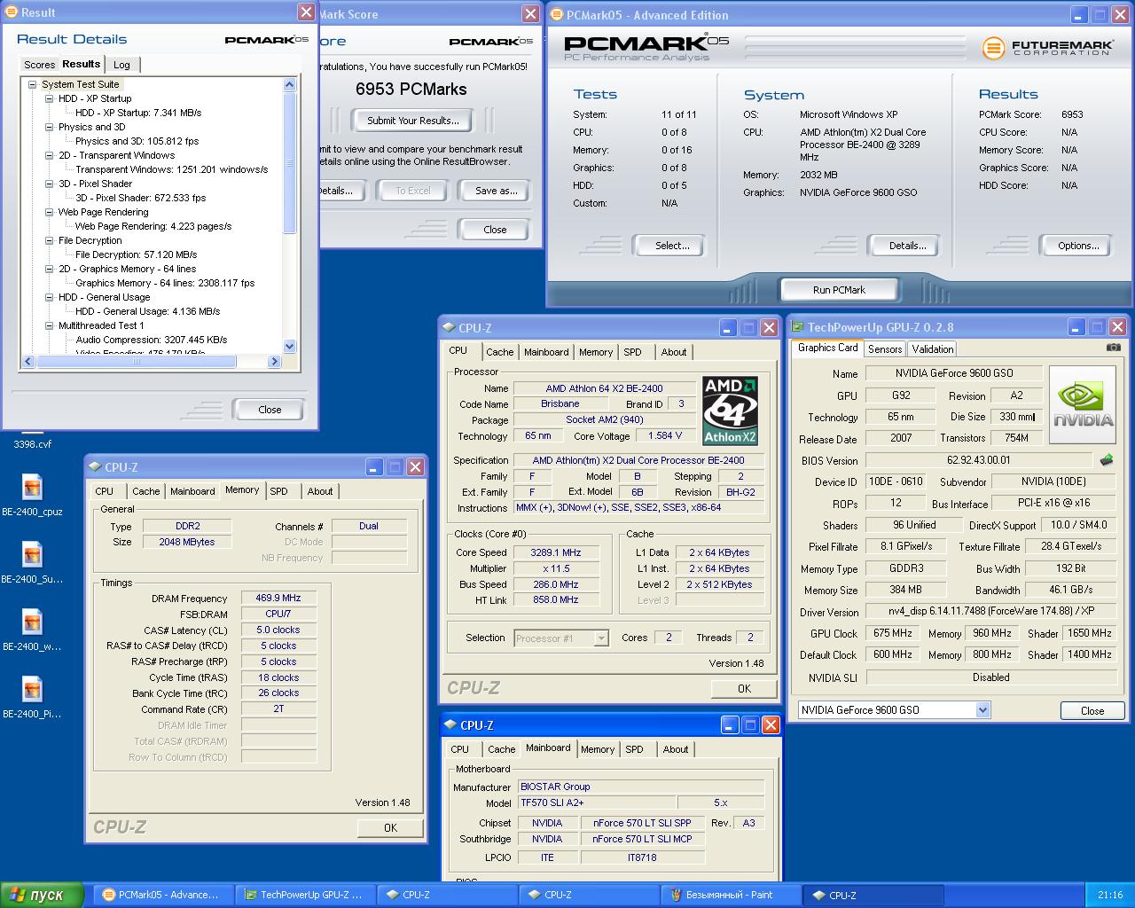1135x908 pixels.
Task: Collapse File Decryption node
Action: tap(50, 240)
